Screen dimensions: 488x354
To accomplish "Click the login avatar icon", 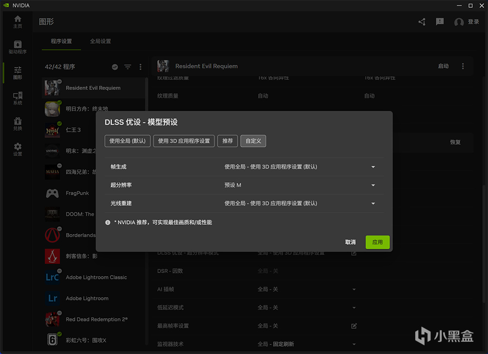I will 459,22.
